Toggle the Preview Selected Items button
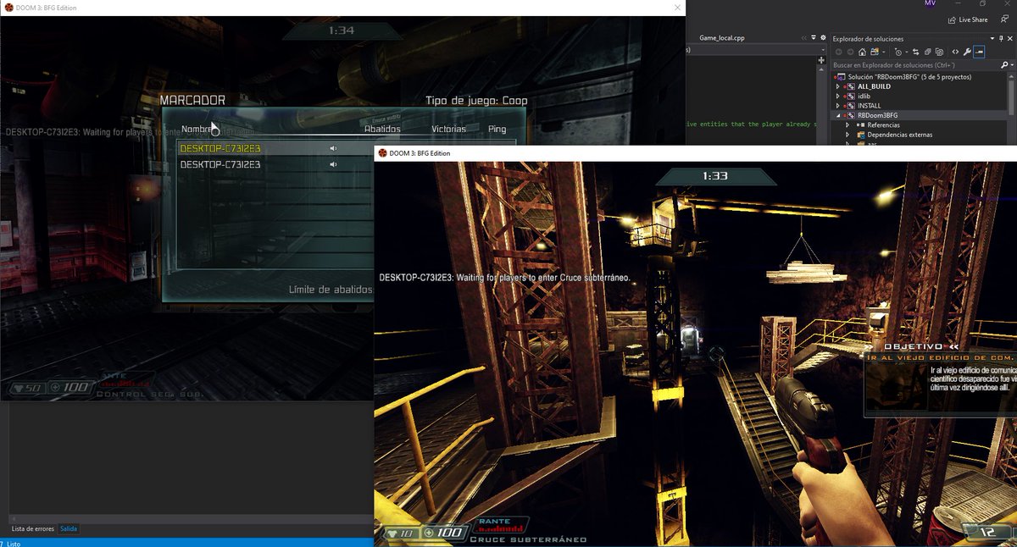Viewport: 1017px width, 547px height. point(979,52)
